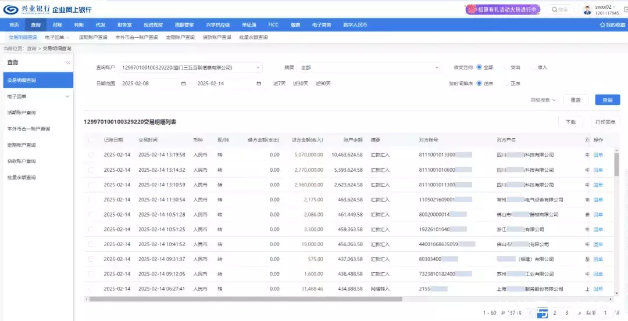
Task: Open the 转账 menu in top navigation
Action: (78, 25)
